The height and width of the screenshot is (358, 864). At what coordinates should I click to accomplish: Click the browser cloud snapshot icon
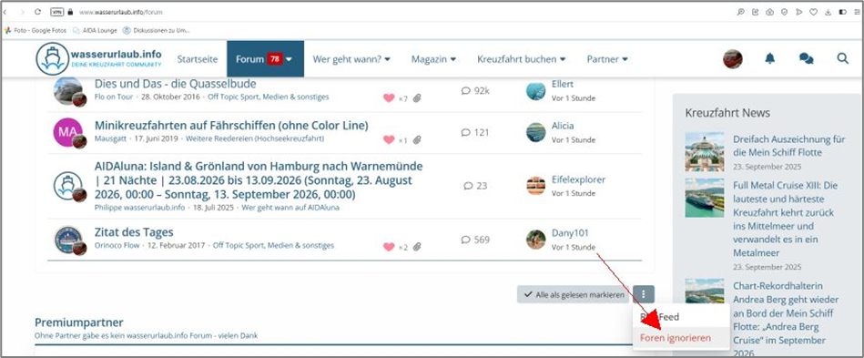770,12
